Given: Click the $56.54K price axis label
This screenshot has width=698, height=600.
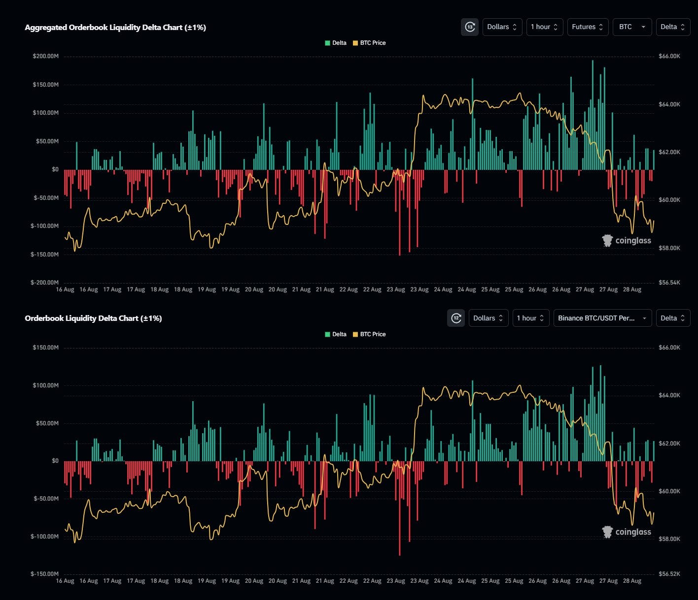Looking at the screenshot, I should (x=669, y=283).
